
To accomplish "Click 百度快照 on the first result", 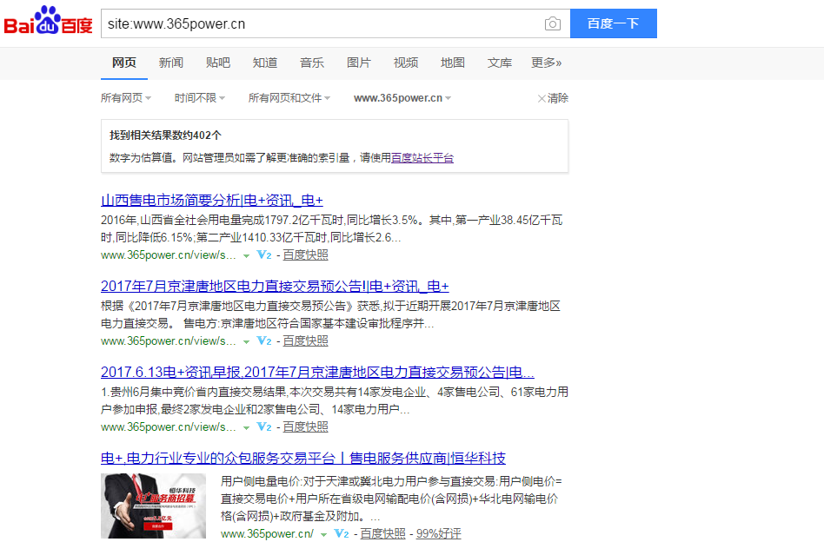I will click(304, 255).
